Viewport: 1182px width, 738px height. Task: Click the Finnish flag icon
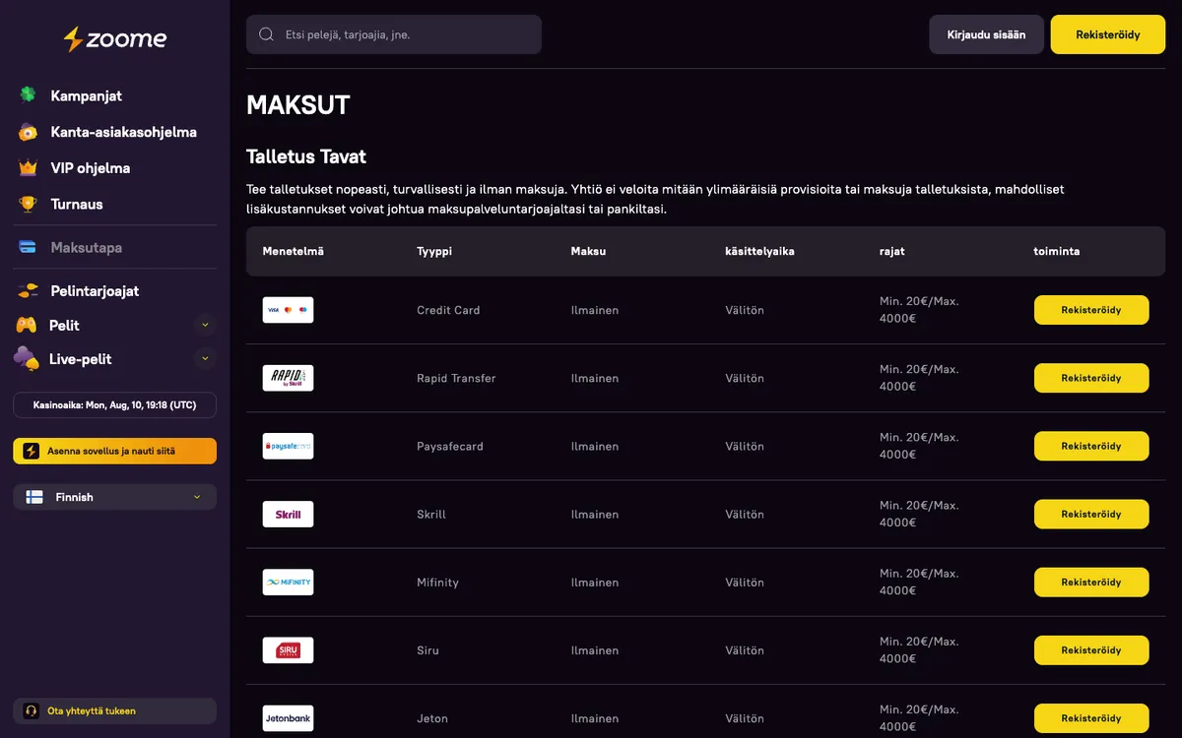click(34, 497)
